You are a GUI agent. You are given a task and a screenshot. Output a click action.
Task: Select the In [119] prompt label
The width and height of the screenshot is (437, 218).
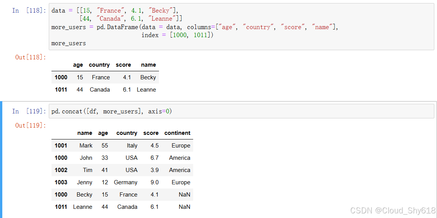click(x=29, y=111)
